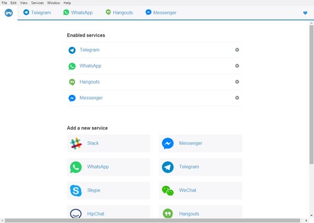This screenshot has width=314, height=223.
Task: Open the Services menu
Action: 37,3
